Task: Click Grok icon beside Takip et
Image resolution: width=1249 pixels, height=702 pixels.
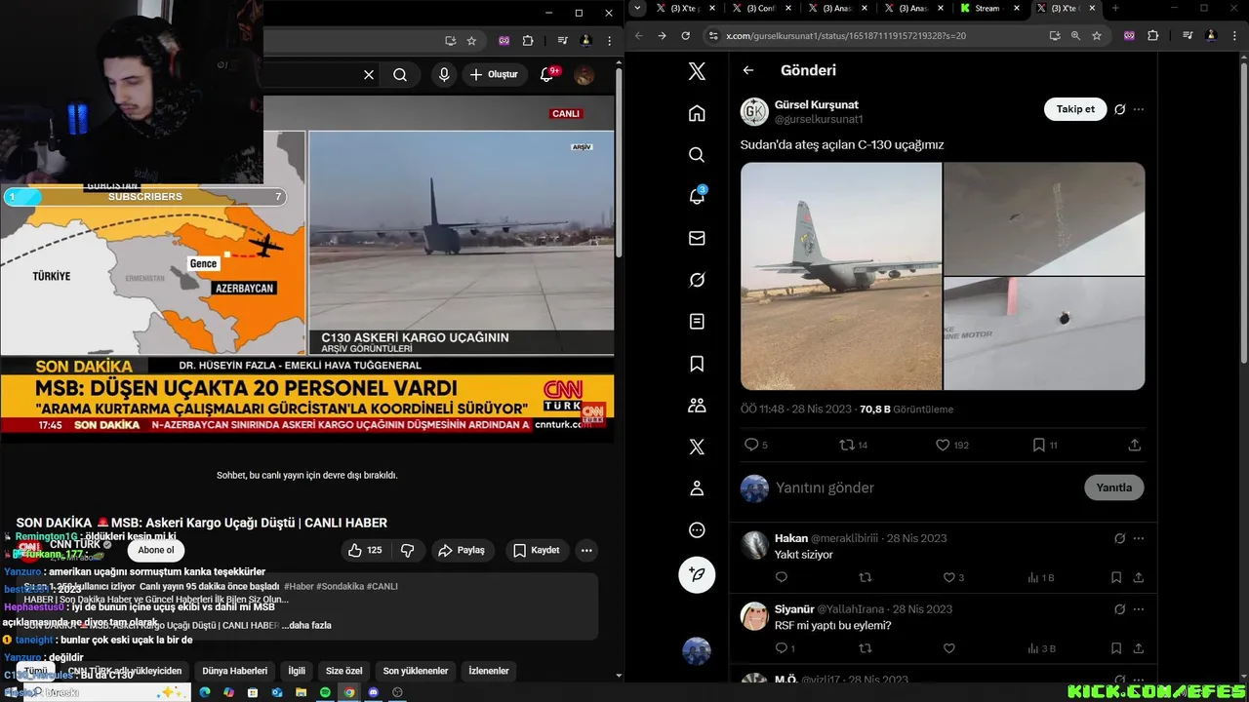Action: (x=1120, y=109)
